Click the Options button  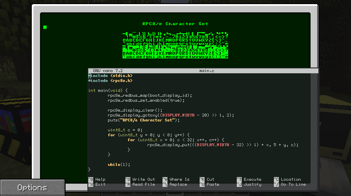pyautogui.click(x=32, y=188)
